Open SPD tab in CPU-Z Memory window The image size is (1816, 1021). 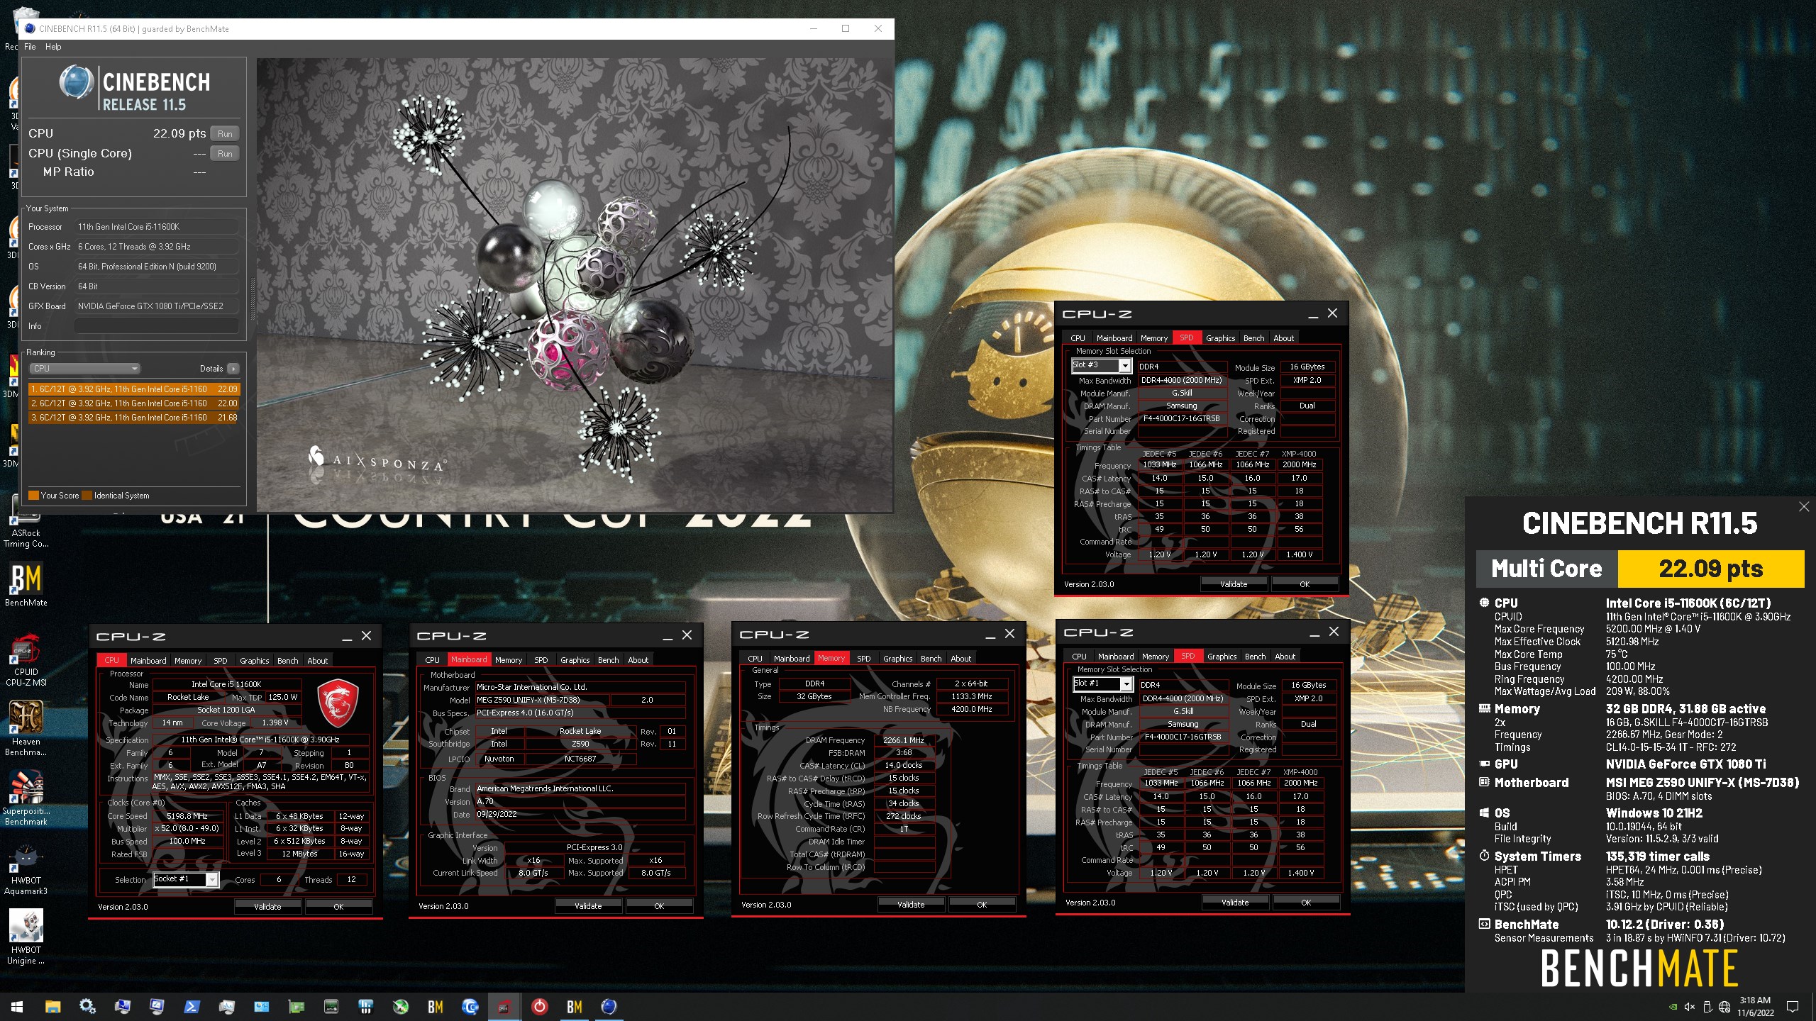(863, 658)
